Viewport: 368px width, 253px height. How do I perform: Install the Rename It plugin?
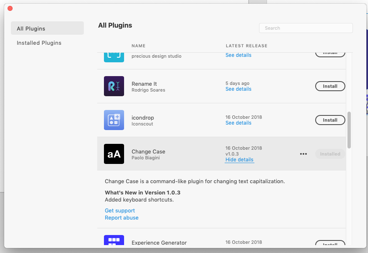pos(330,86)
